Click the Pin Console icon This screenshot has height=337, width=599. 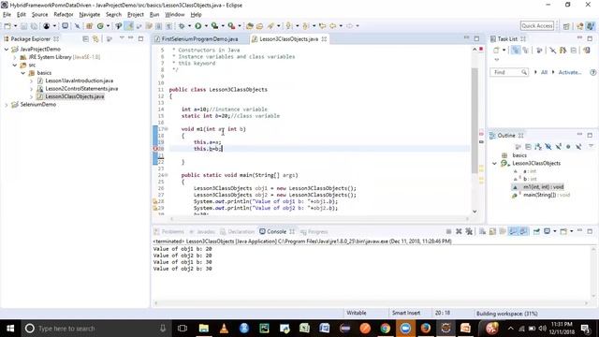(x=536, y=231)
